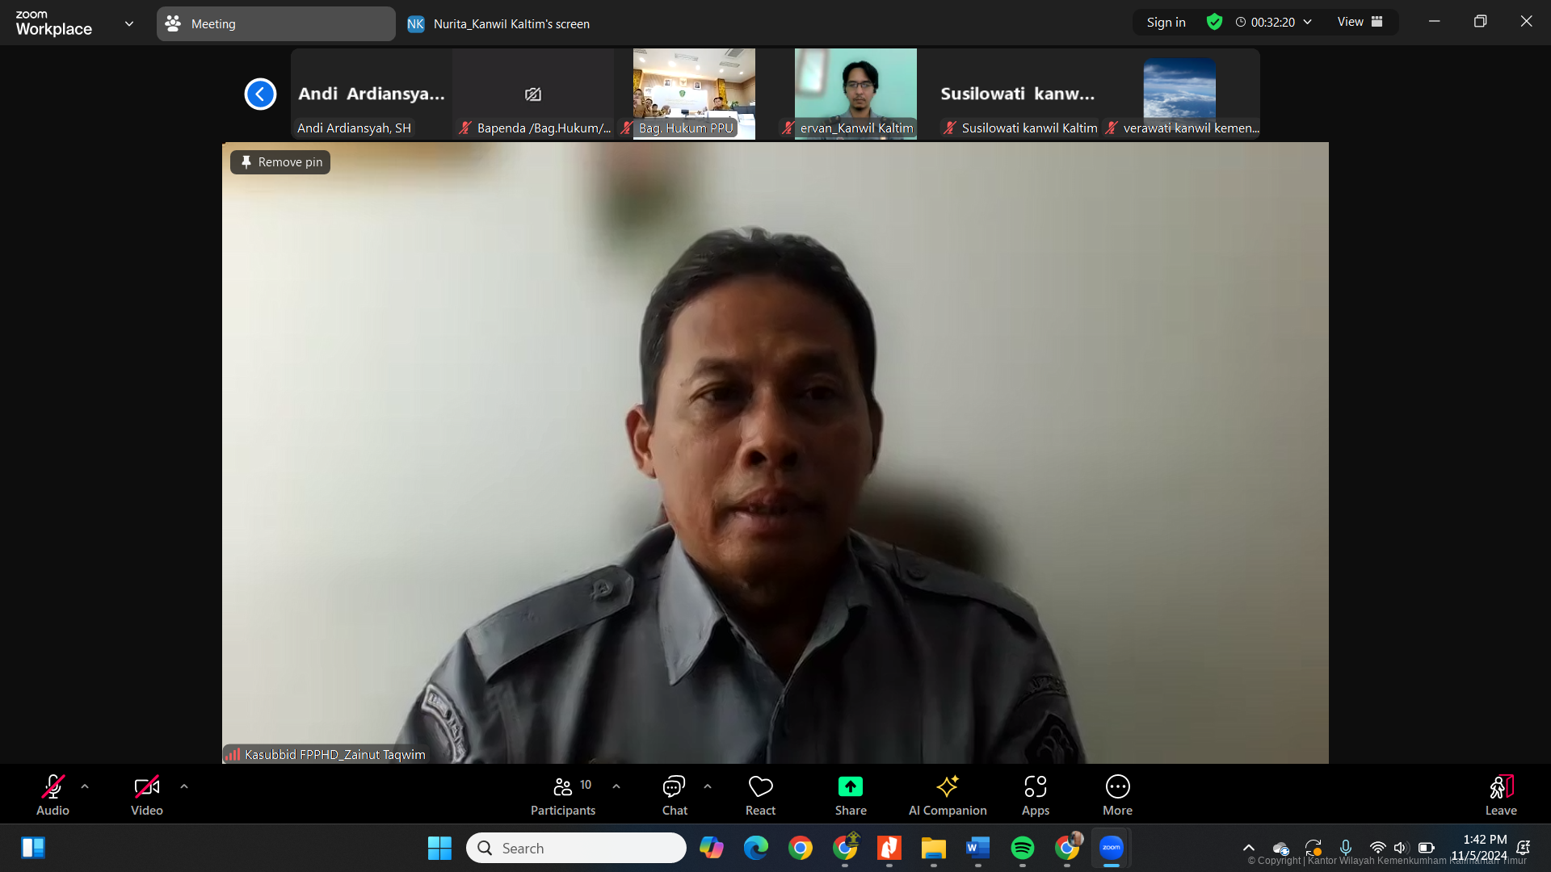Open the Zoom Workplace dropdown arrow
This screenshot has width=1551, height=872.
[x=129, y=23]
